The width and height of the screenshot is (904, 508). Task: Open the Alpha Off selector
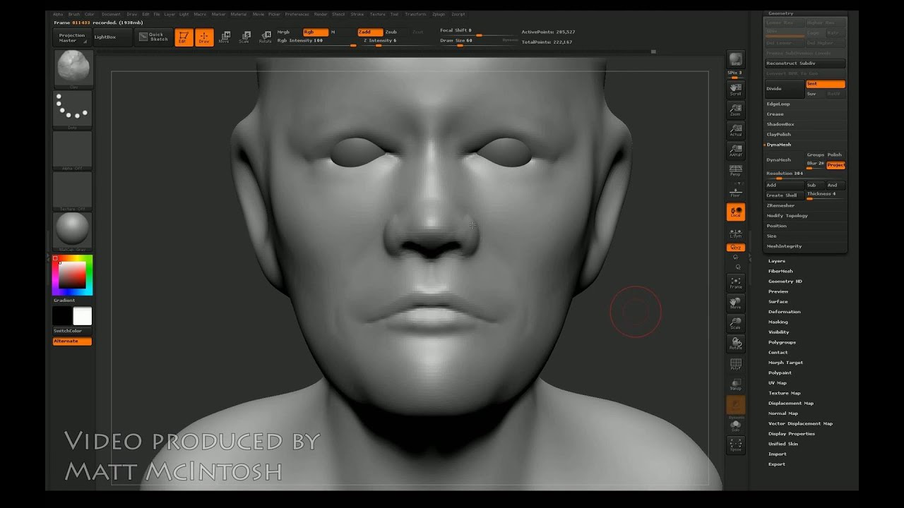point(72,150)
